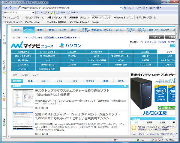Click the red X stop-loading icon
Viewport: 180px width, 143px height.
(130, 8)
